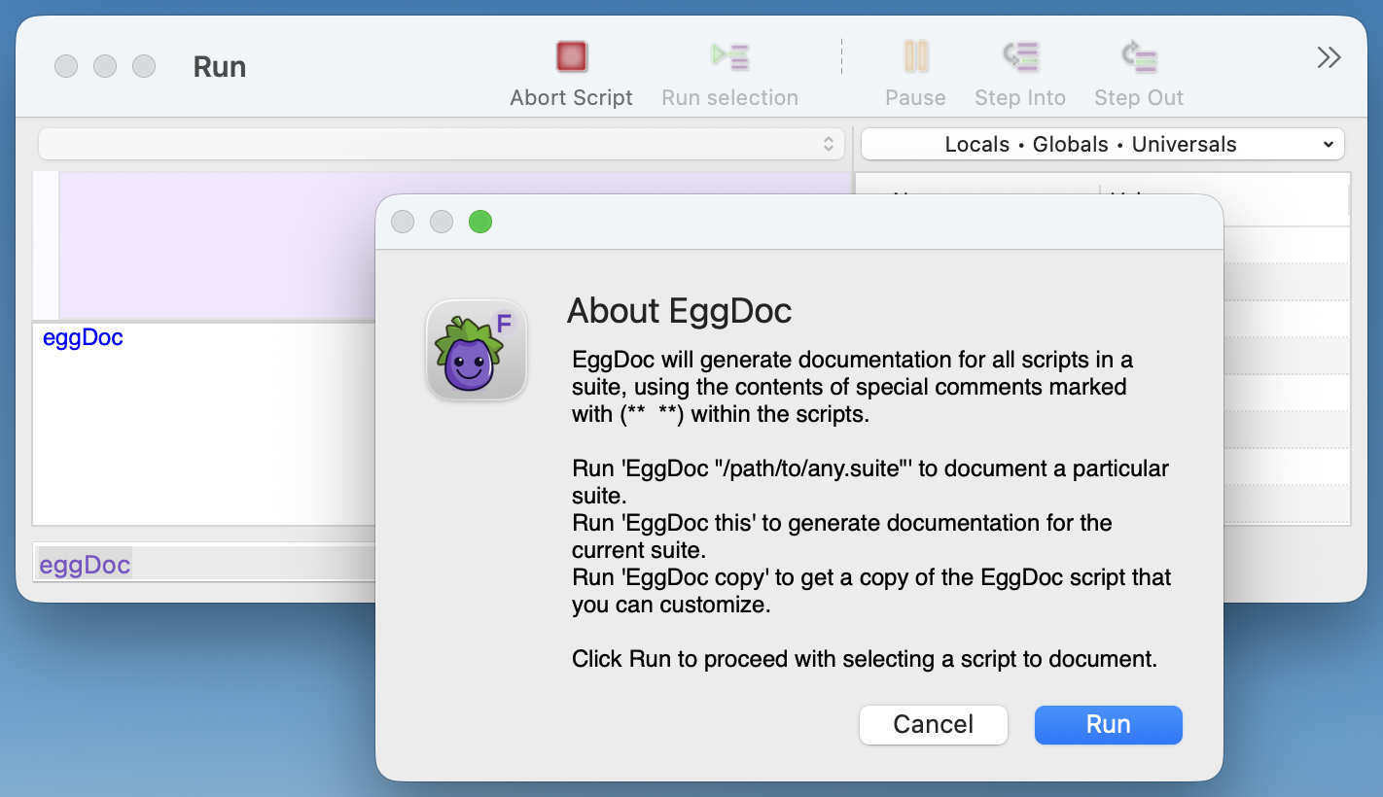
Task: Pause the running script via the Pause icon
Action: click(x=915, y=57)
